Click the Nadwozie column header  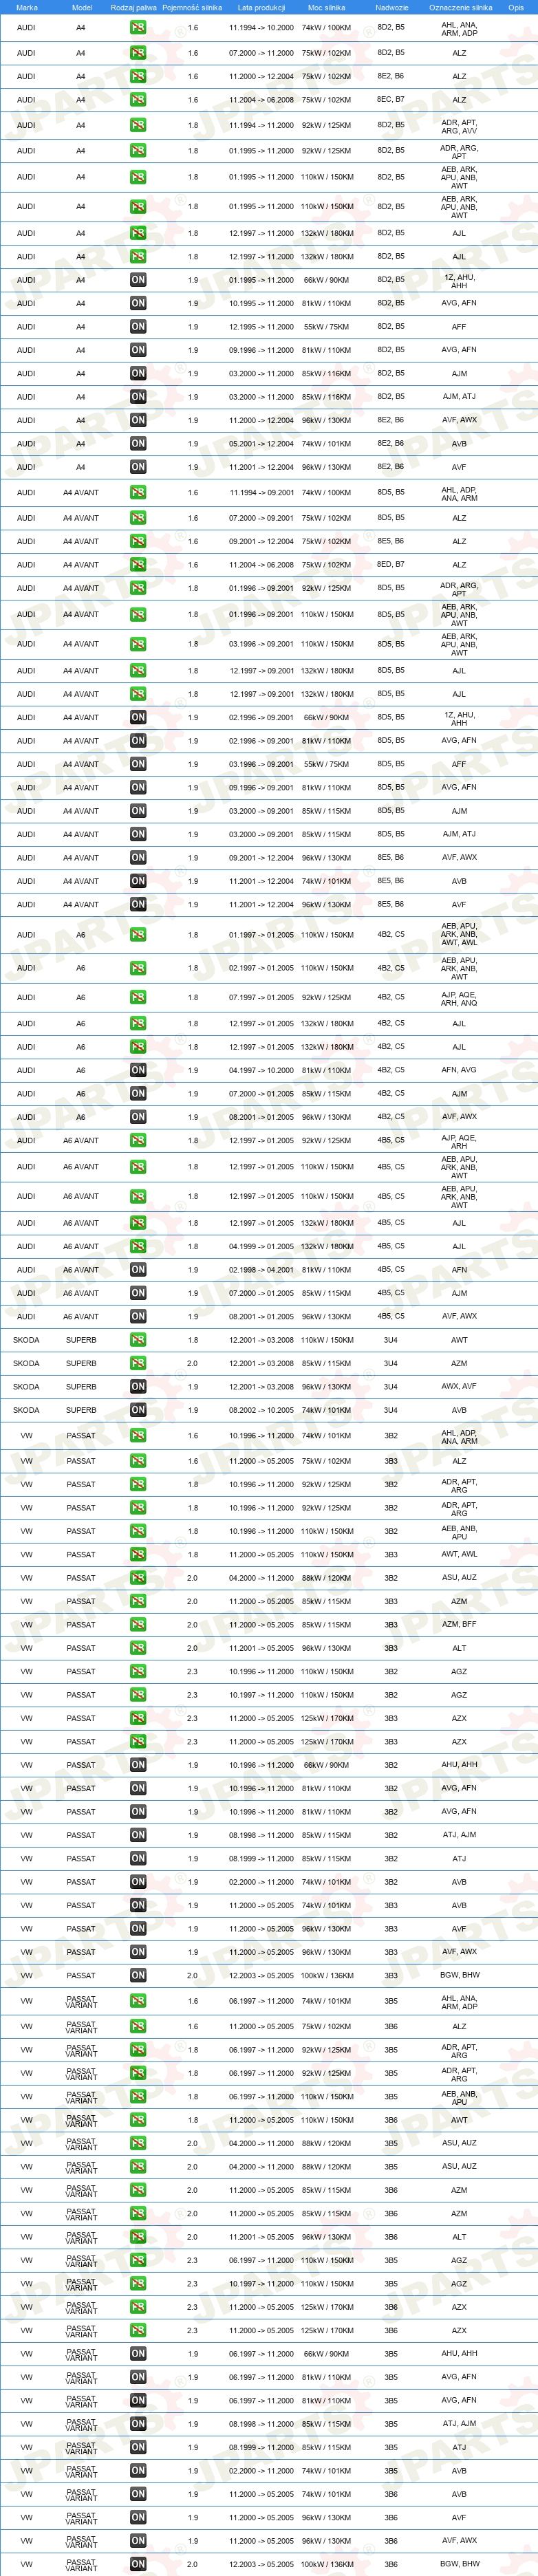click(x=392, y=7)
